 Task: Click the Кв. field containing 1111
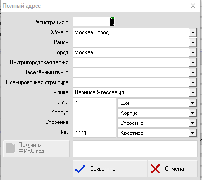[94, 133]
